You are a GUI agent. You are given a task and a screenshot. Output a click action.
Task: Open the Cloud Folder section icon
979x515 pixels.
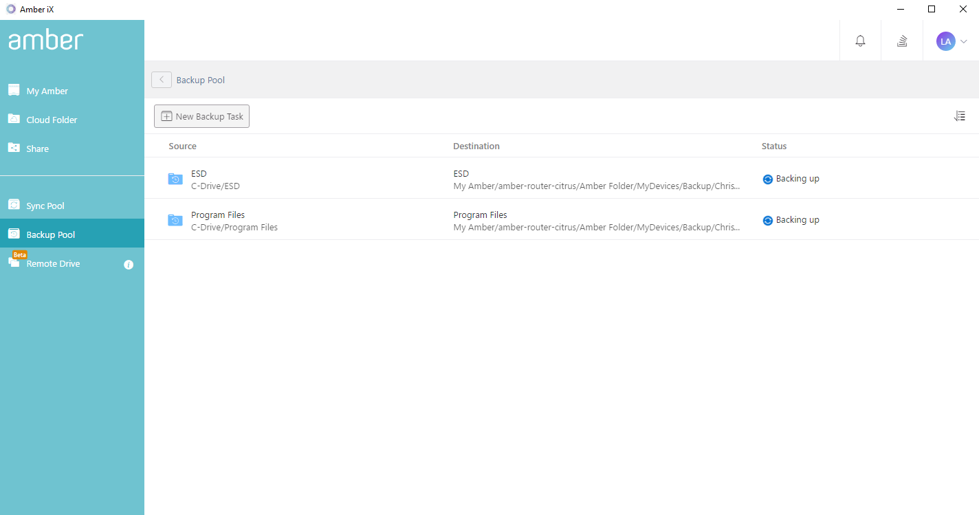click(x=14, y=118)
